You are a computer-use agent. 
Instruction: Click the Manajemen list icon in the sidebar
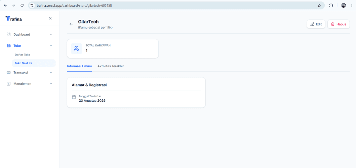(9, 83)
